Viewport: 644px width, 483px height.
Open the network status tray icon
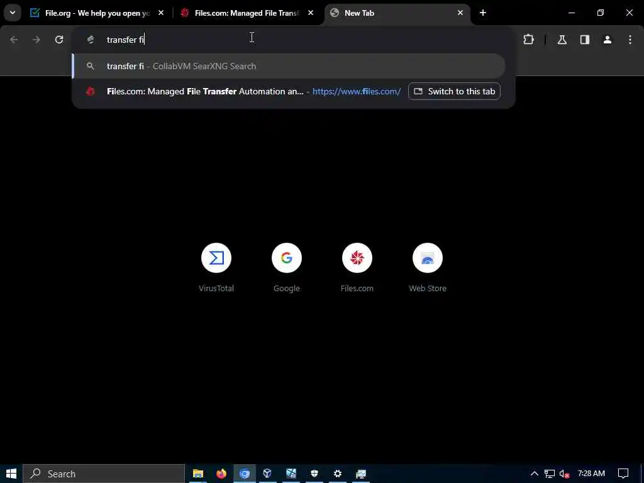(x=550, y=474)
